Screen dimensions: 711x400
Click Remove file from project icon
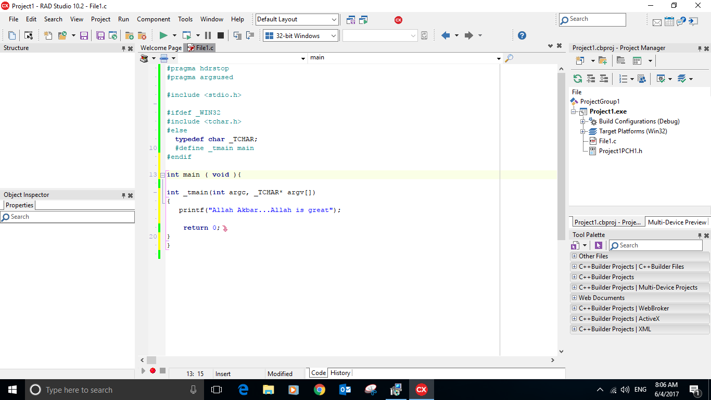[x=142, y=35]
